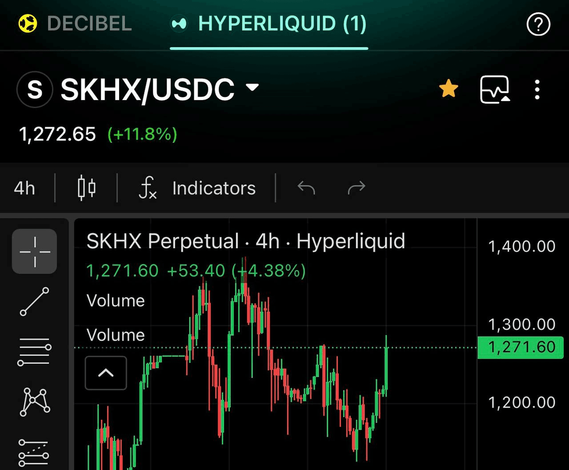Click the second Volume indicator label
Screen dimensions: 569x470
(116, 335)
